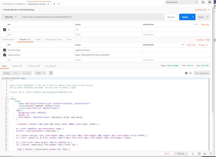Click the id parameter value 12
216x157 pixels.
click(77, 30)
